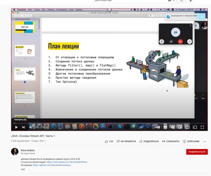Click Preview zoom in icon
Screen dimensions: 211x176
coord(24,15)
